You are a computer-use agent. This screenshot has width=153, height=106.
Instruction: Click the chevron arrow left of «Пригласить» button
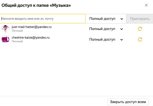pos(121,19)
